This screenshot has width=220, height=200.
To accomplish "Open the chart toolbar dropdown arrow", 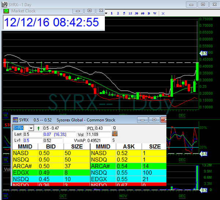I will 106,13.
